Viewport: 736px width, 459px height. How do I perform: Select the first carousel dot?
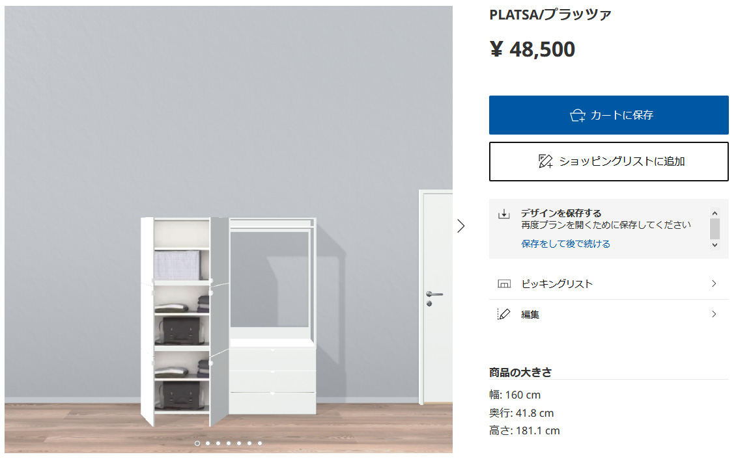(x=197, y=443)
